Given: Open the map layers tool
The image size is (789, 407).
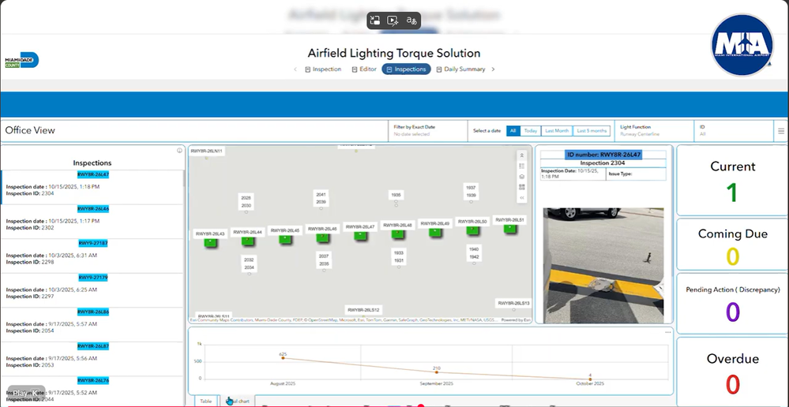Looking at the screenshot, I should click(x=522, y=177).
